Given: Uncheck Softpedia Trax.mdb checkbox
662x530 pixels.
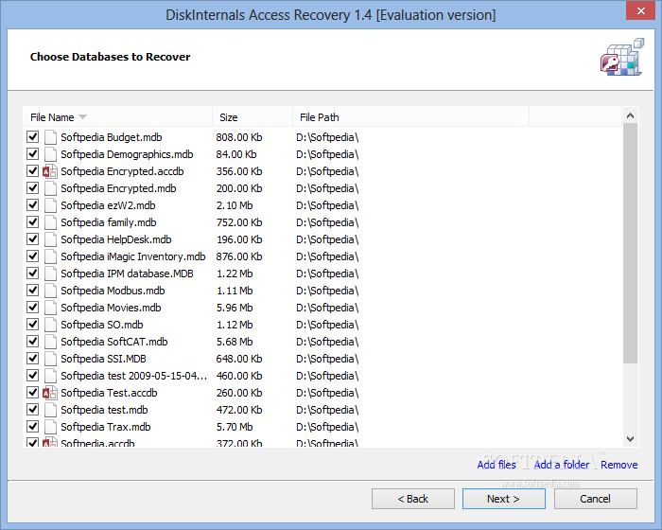Looking at the screenshot, I should [x=32, y=427].
